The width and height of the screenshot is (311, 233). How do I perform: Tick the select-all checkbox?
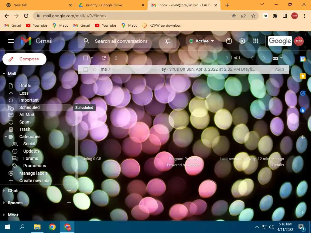(86, 58)
